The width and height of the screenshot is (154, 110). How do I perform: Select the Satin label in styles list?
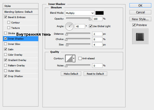[x=11, y=49]
